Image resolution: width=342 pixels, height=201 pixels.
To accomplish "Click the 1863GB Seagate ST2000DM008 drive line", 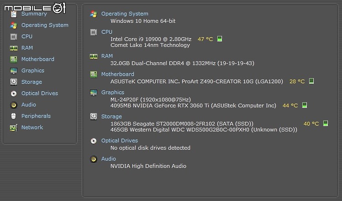I will (x=182, y=124).
